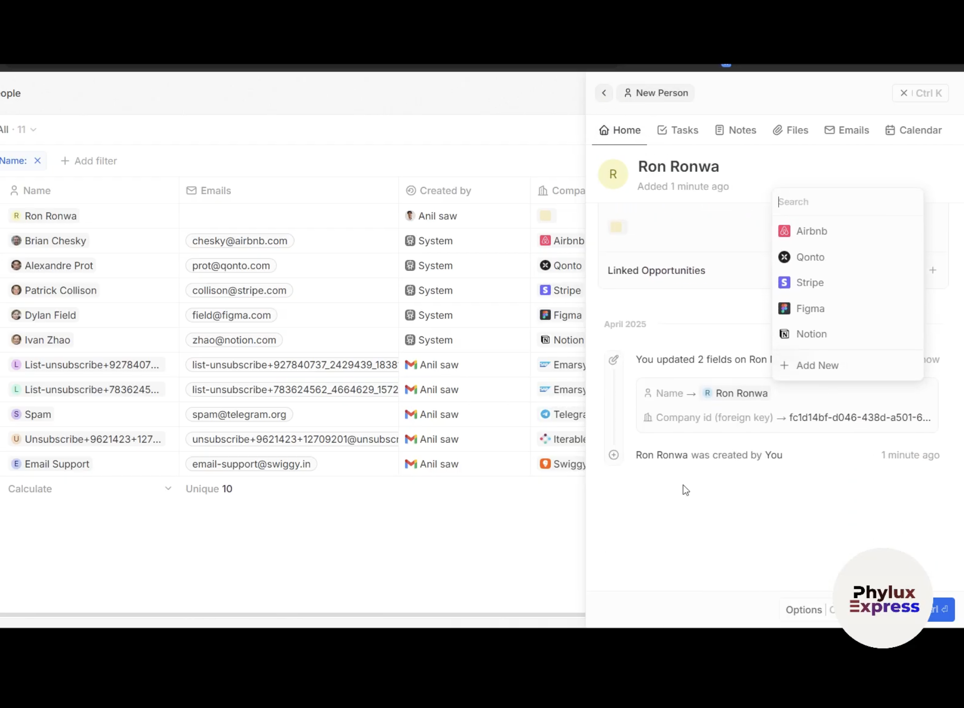Open the Ron Ronwa row in the table

point(45,216)
